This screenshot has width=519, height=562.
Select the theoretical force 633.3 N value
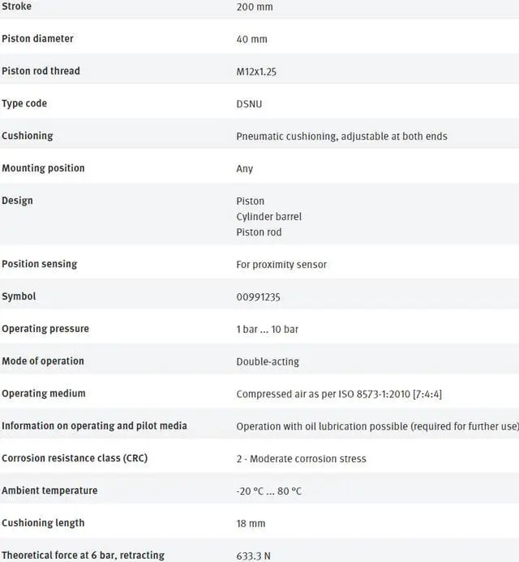(253, 556)
